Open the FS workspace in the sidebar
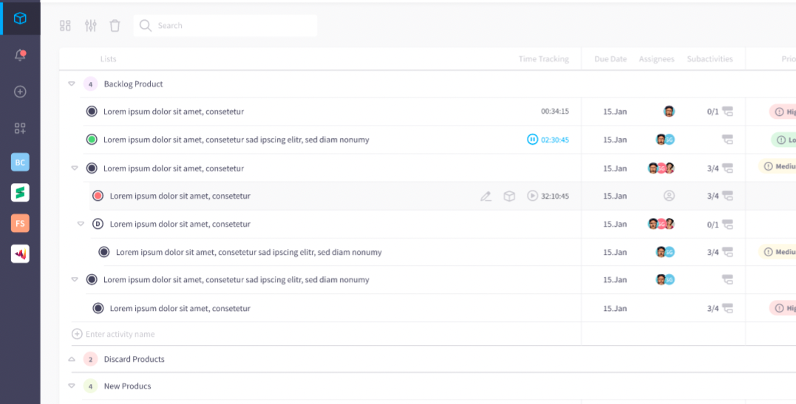Viewport: 796px width, 404px height. coord(20,223)
